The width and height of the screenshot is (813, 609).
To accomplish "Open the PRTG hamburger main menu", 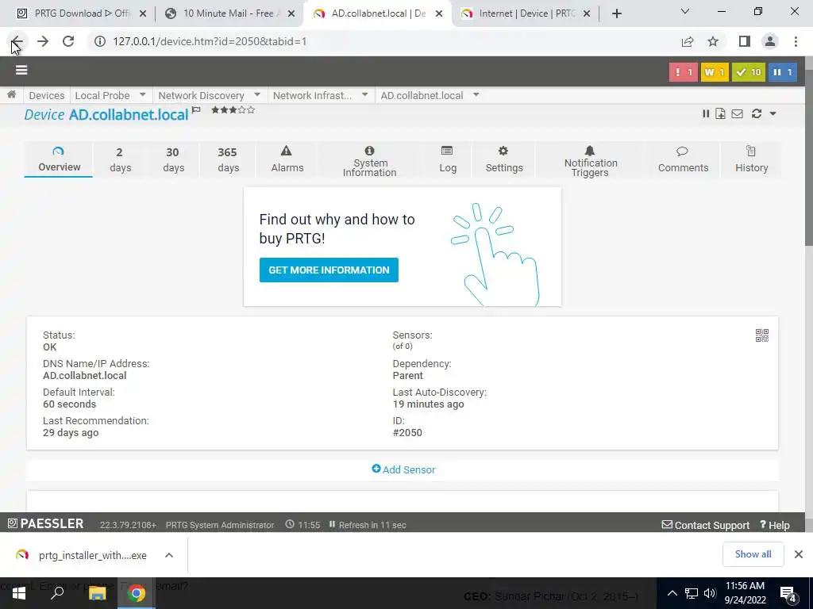I will tap(21, 70).
